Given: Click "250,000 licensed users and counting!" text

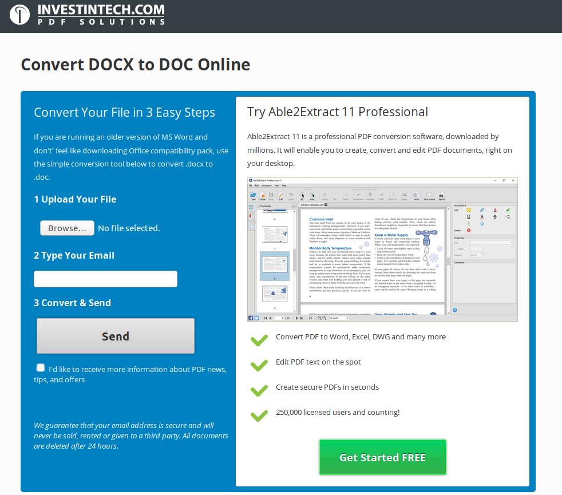Looking at the screenshot, I should (338, 412).
